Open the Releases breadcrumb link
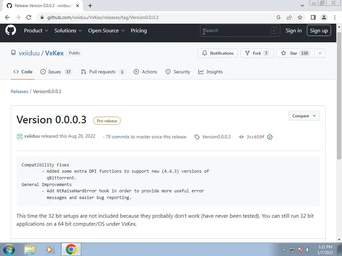 pyautogui.click(x=19, y=91)
